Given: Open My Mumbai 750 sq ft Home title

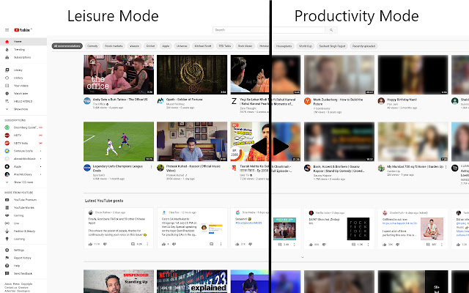Looking at the screenshot, I should (x=415, y=166).
